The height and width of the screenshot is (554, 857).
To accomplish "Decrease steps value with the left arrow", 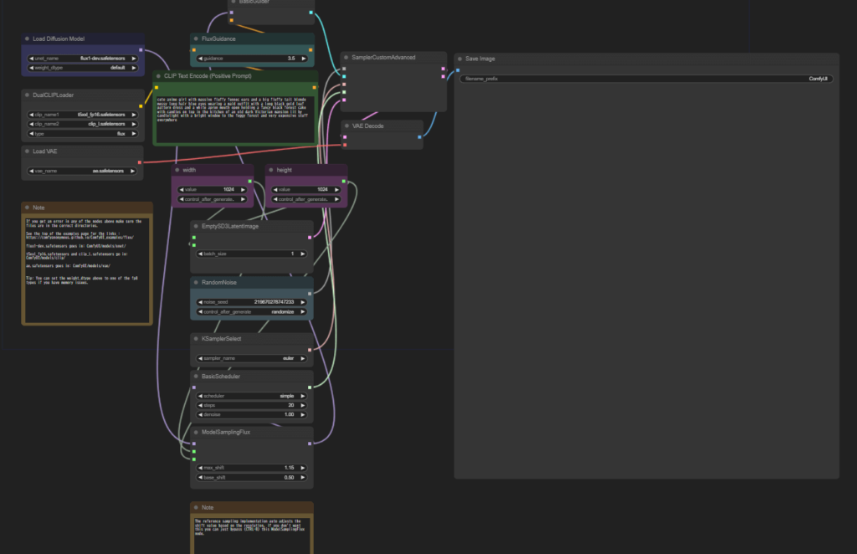I will click(x=201, y=405).
